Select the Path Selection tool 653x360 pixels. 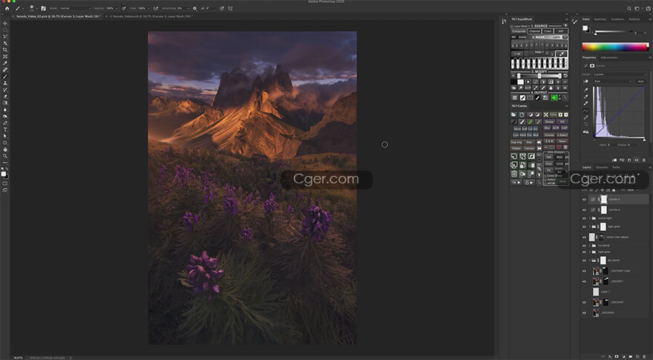tap(5, 137)
